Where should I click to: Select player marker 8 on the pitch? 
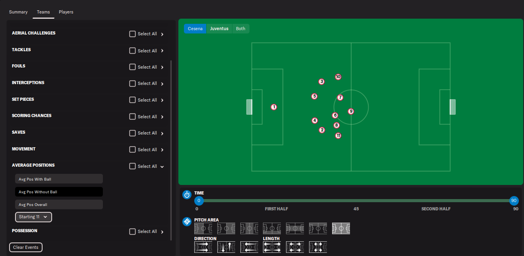(336, 125)
